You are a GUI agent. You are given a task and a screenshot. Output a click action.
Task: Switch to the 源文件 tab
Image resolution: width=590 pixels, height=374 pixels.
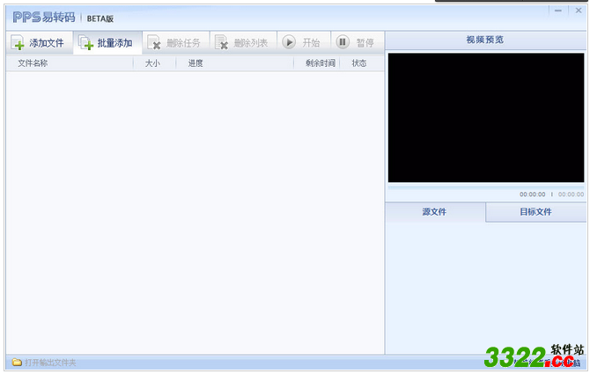click(435, 212)
